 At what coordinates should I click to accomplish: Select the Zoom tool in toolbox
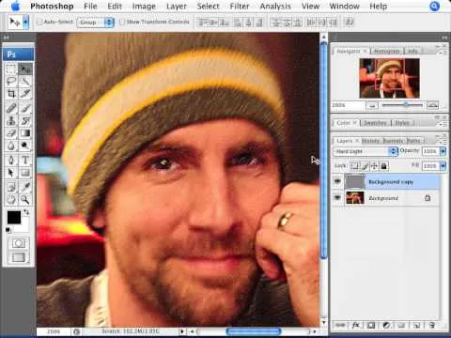point(25,199)
